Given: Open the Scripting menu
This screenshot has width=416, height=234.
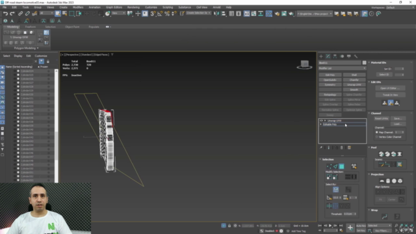Looking at the screenshot, I should click(x=168, y=7).
